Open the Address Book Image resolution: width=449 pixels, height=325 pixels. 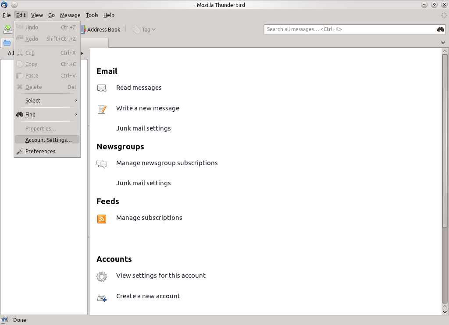(x=100, y=29)
